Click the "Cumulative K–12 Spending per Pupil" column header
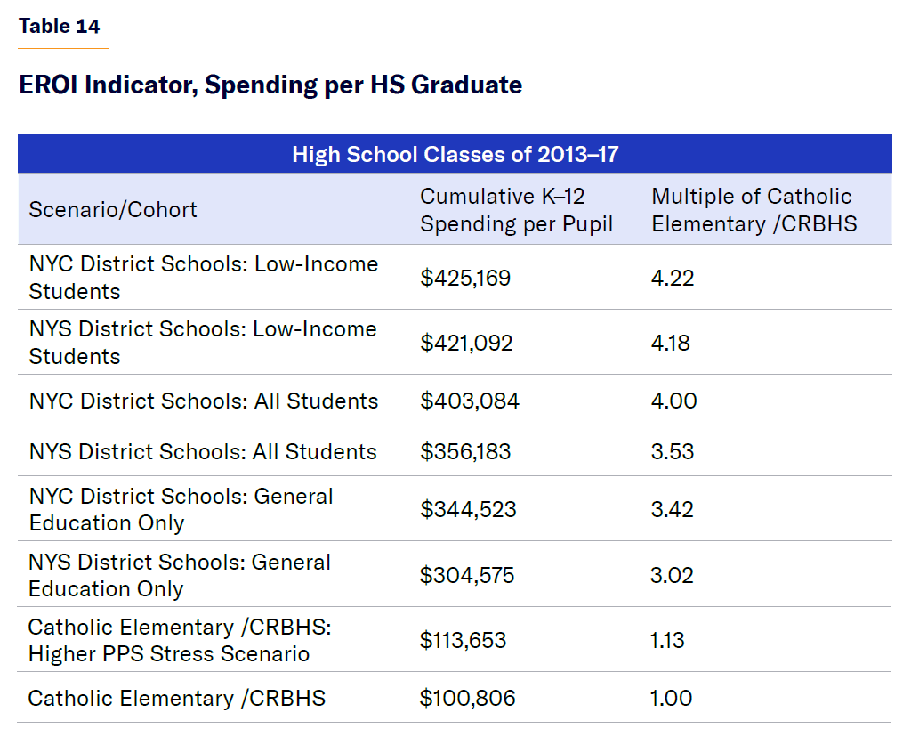This screenshot has width=911, height=745. click(517, 210)
